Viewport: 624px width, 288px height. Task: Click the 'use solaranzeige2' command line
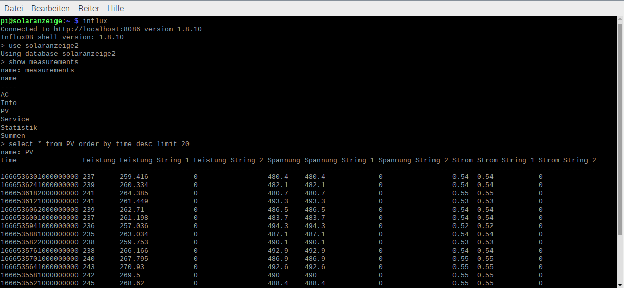tap(43, 46)
